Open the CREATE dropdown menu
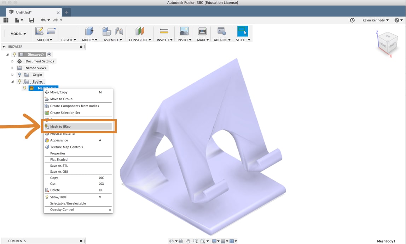This screenshot has width=406, height=244. 69,40
